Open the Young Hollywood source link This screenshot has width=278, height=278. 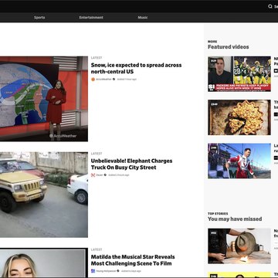(106, 271)
